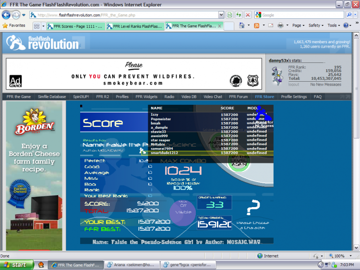Close the FFR The Game tab
Screen dimensions: 360x270
pos(219,26)
